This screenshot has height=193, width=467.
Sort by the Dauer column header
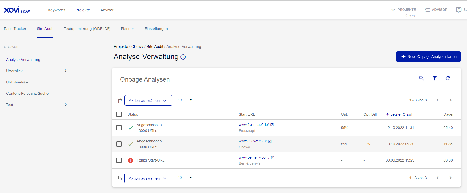(448, 114)
